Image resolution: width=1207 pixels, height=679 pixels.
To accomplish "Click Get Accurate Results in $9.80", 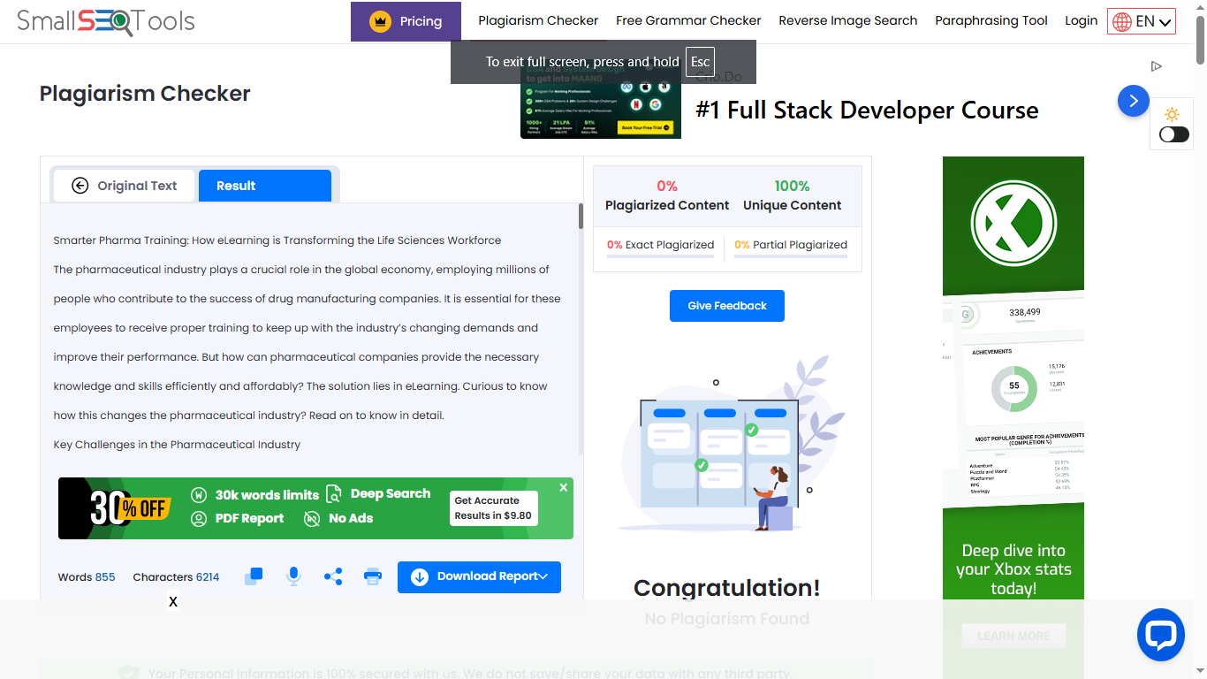I will click(x=493, y=508).
